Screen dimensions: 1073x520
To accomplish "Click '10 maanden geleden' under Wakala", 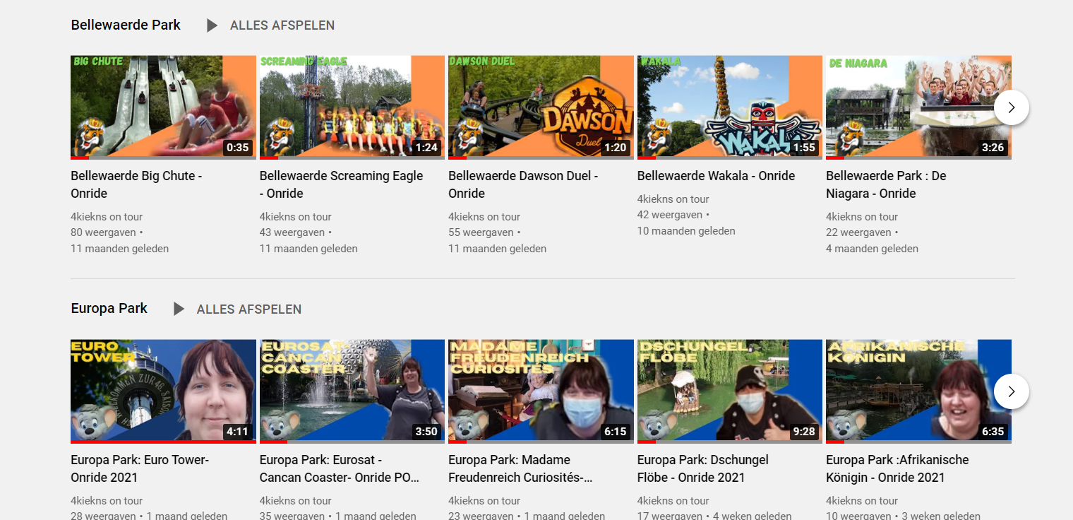I will (x=686, y=231).
